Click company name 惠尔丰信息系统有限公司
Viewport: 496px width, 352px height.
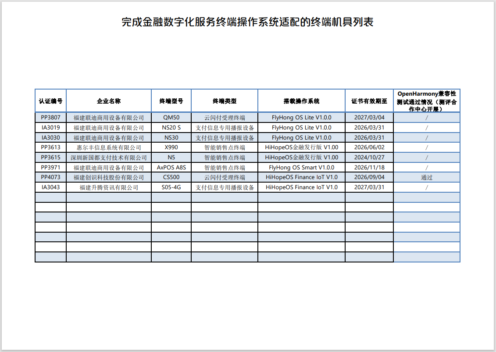[109, 147]
